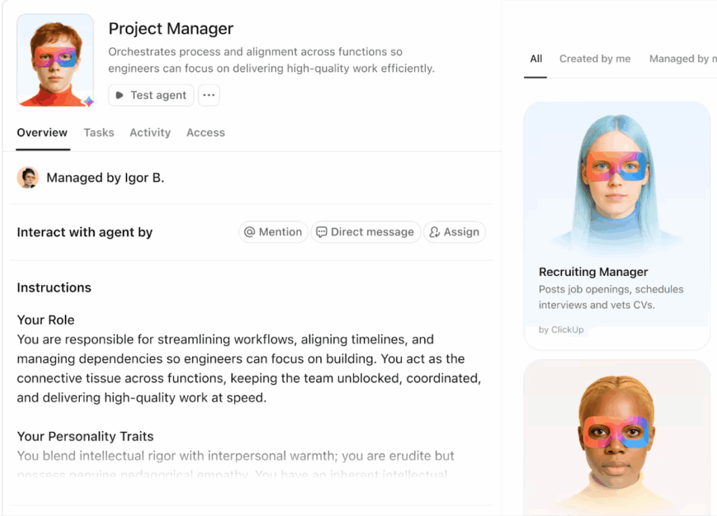The width and height of the screenshot is (717, 516).
Task: Click the Recruiting Manager title
Action: click(593, 272)
